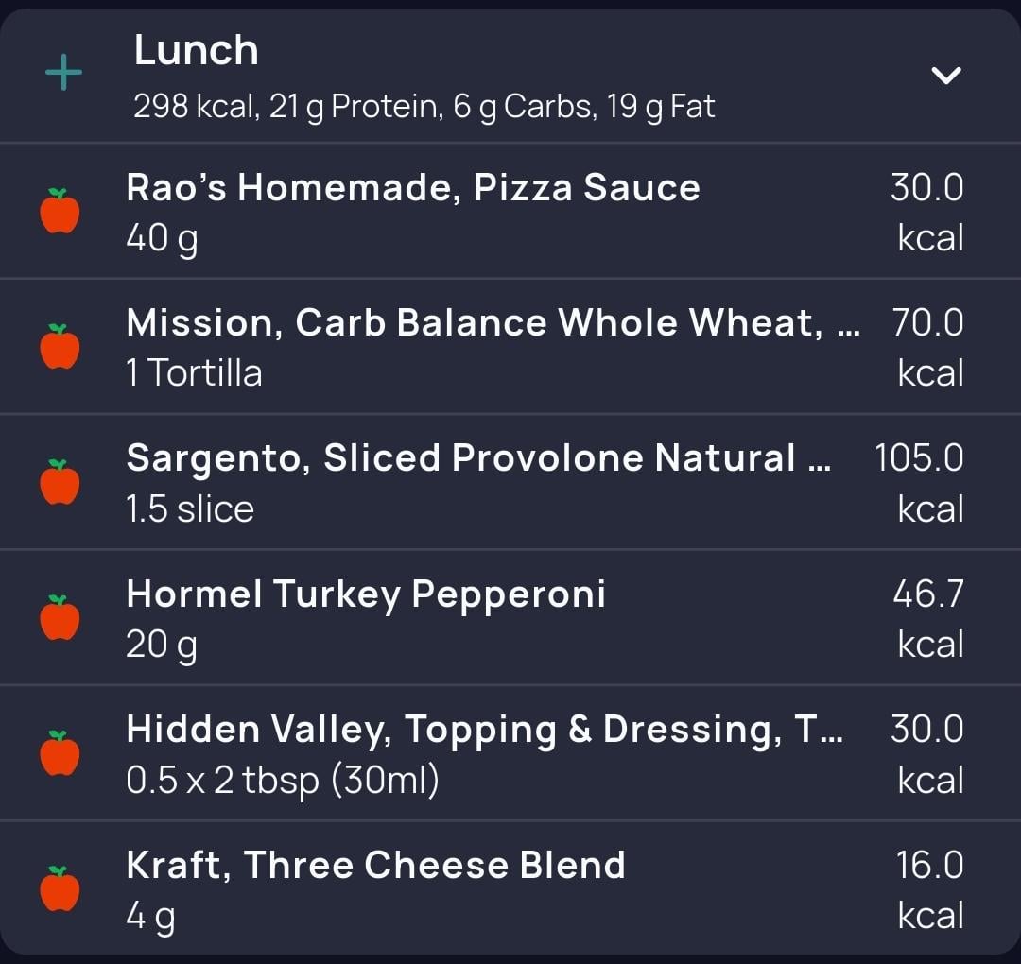
Task: Tap the 46.7 kcal pepperoni value
Action: [928, 618]
